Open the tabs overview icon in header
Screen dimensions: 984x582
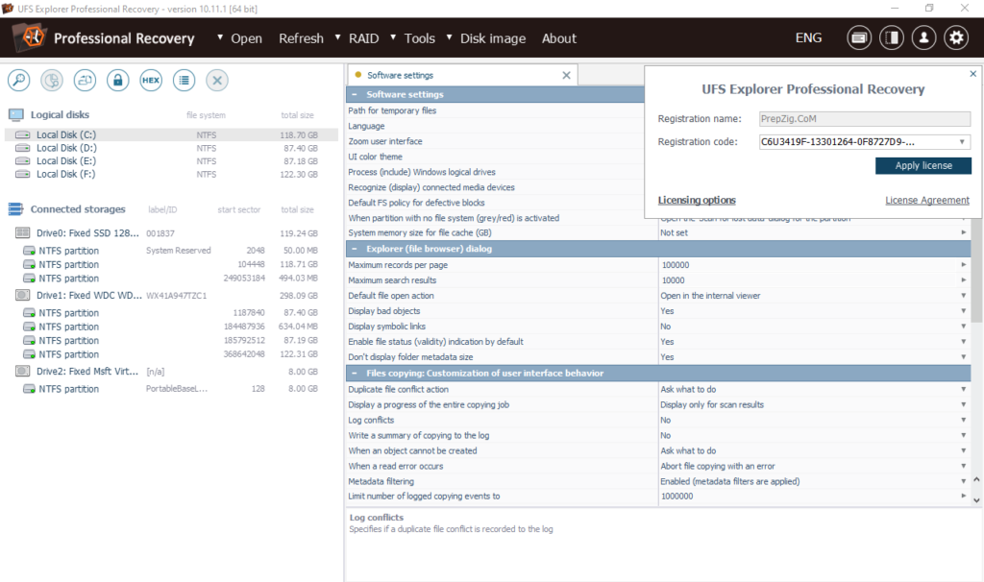[x=859, y=37]
